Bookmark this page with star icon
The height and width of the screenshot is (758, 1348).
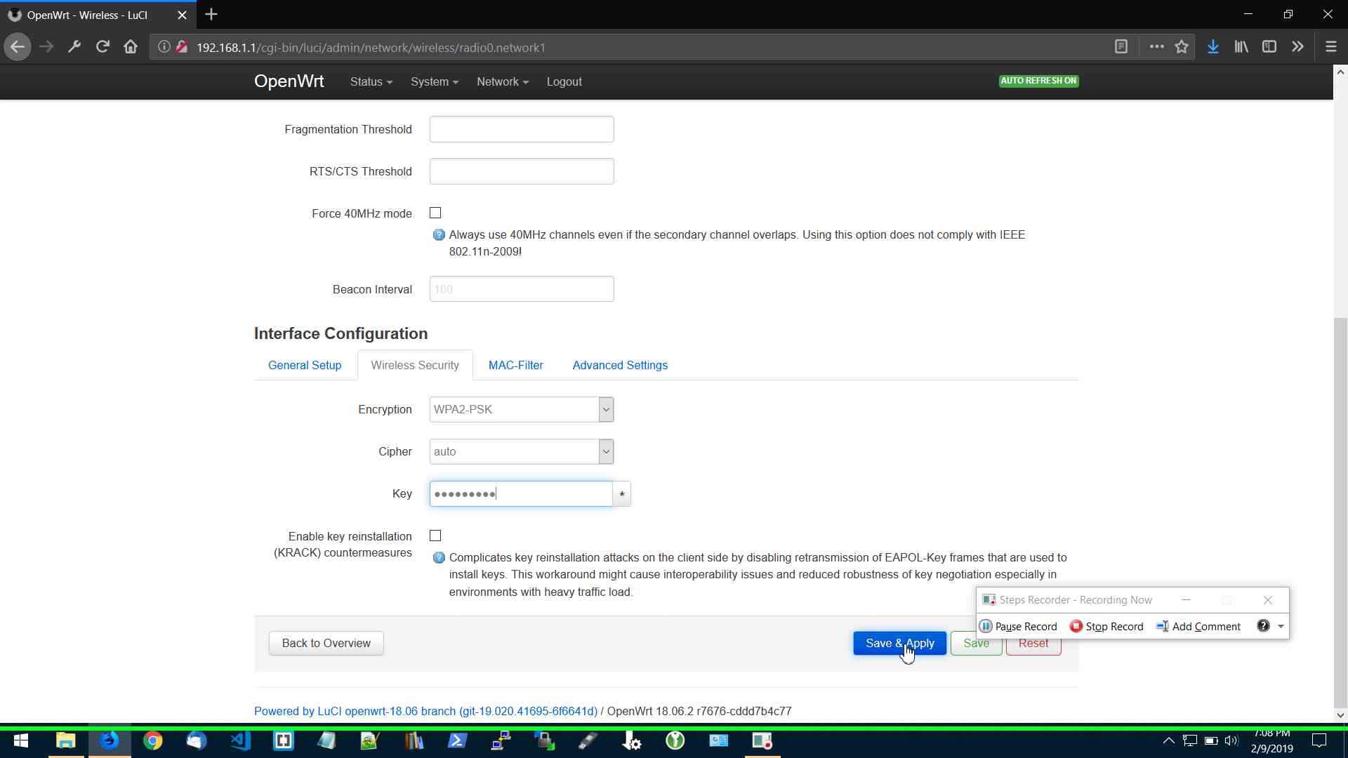(1182, 47)
